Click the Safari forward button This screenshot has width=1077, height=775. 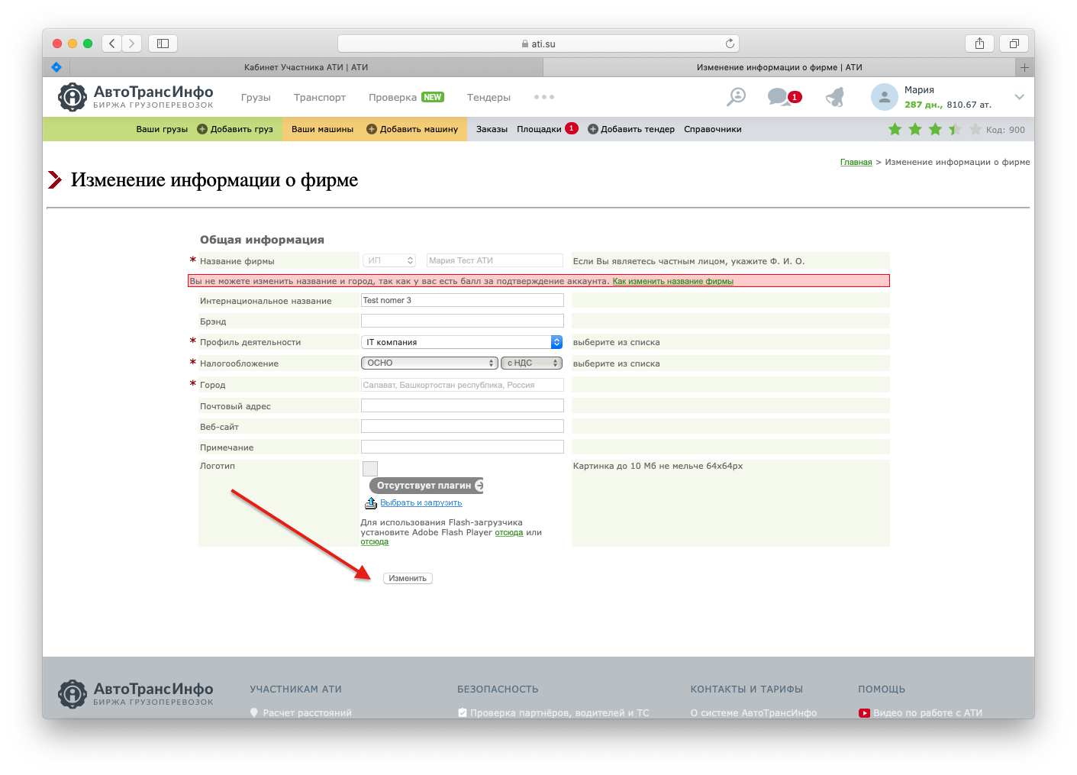pos(132,44)
